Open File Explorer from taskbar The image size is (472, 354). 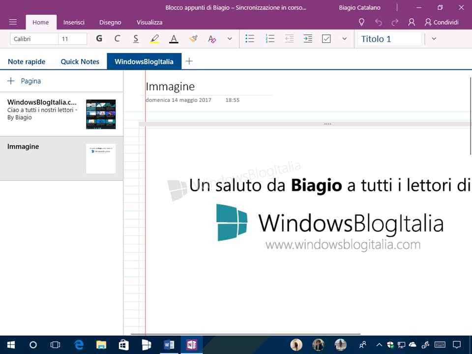pyautogui.click(x=101, y=345)
